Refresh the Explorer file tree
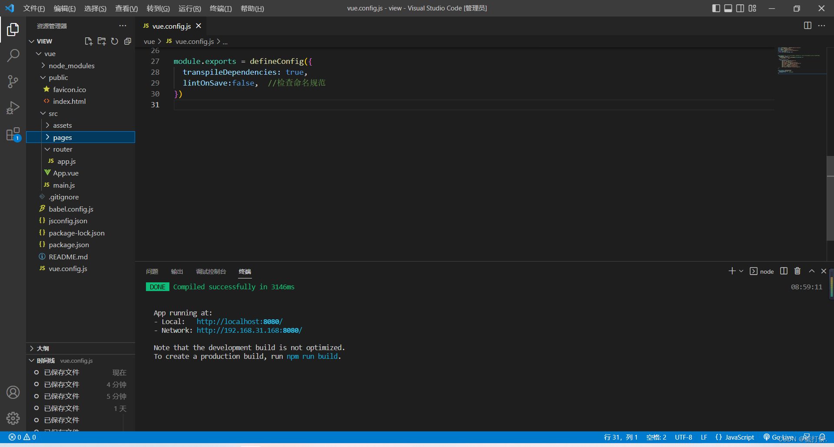 [x=115, y=41]
